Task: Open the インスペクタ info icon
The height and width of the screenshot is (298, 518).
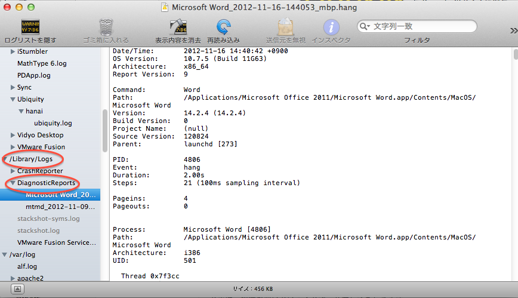Action: click(331, 27)
